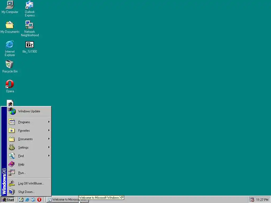Select the Recycle Bin desktop icon

(x=10, y=67)
